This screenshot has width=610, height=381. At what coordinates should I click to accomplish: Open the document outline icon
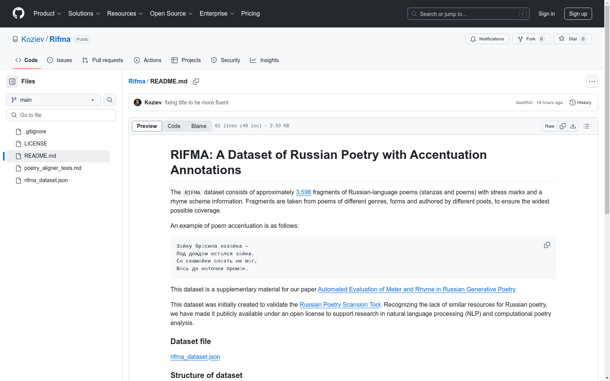point(586,126)
